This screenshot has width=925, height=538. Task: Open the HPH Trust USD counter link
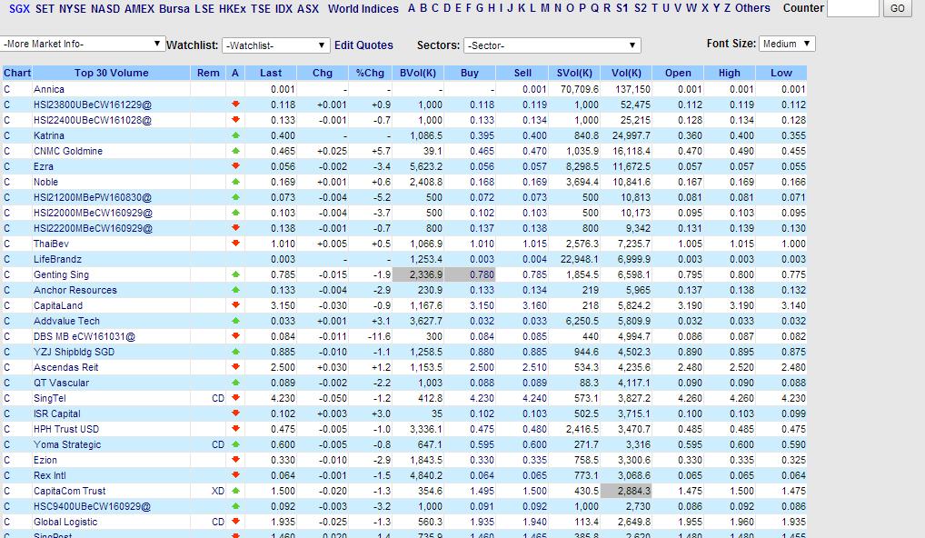tap(66, 430)
